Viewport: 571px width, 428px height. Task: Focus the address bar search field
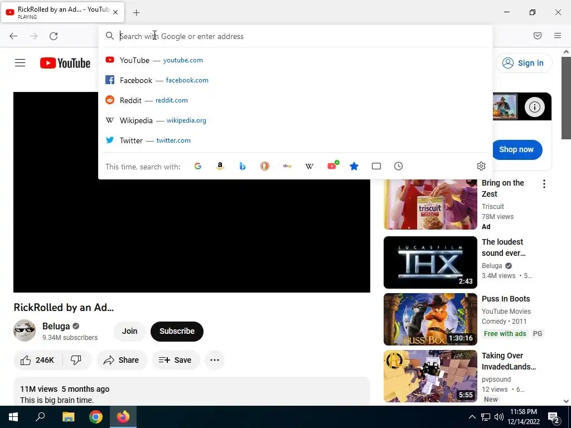tap(295, 36)
